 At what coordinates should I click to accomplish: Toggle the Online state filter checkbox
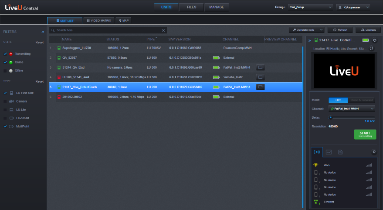[x=5, y=62]
